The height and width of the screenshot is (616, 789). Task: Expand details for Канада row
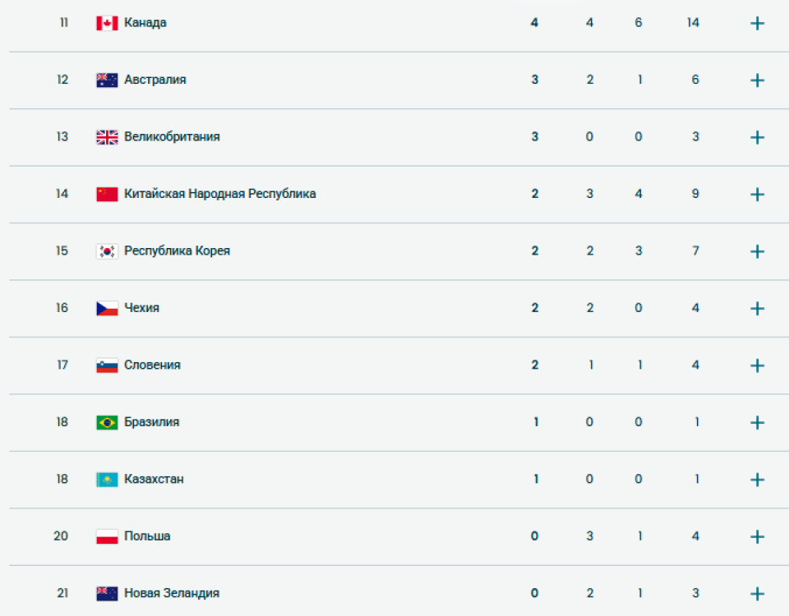click(755, 22)
